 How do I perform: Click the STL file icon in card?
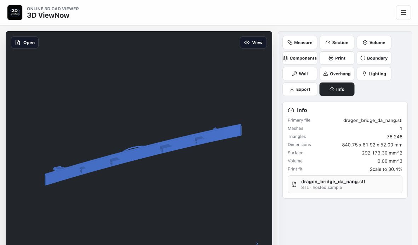294,184
